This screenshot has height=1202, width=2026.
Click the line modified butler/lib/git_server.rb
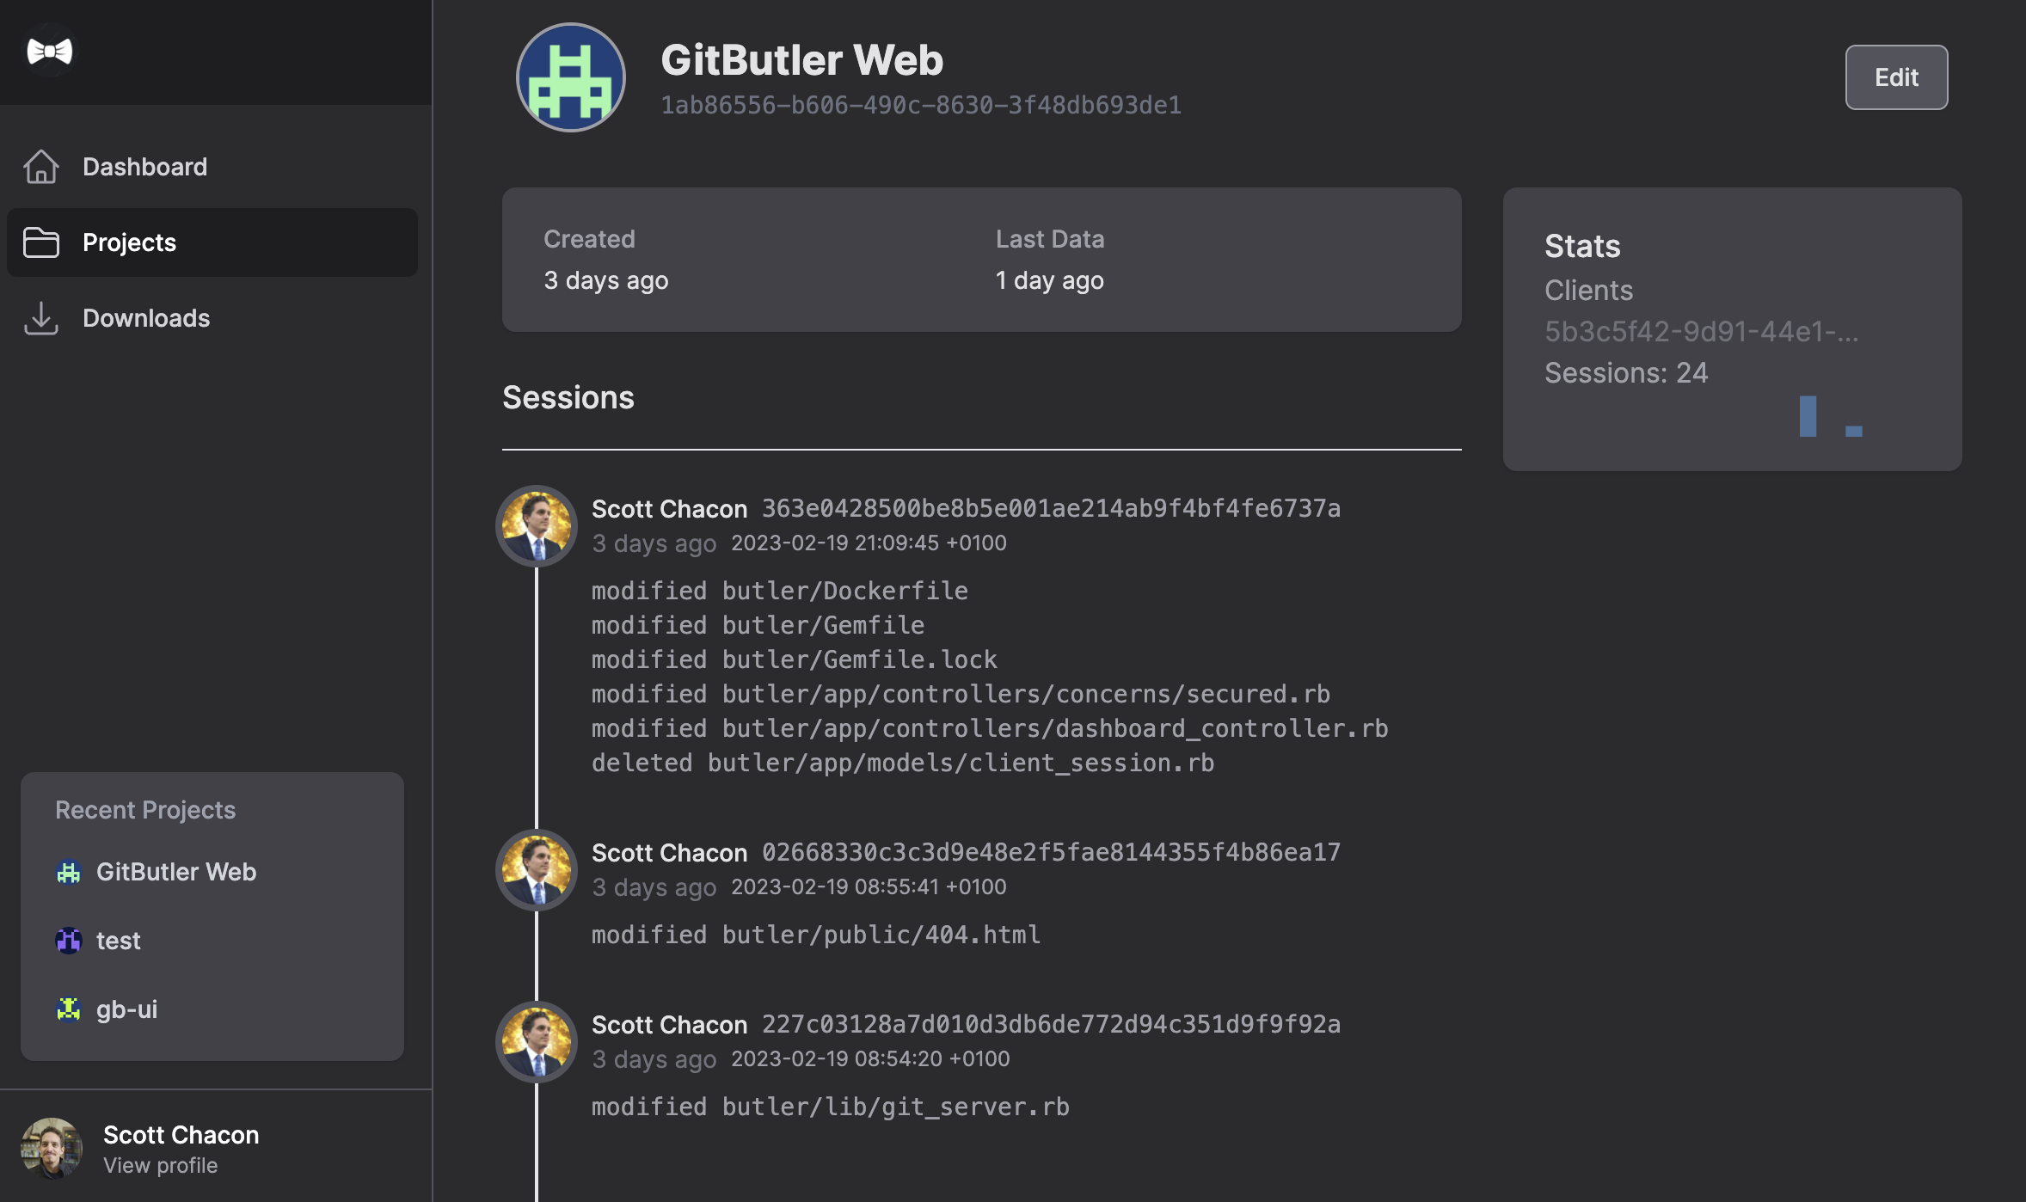[831, 1107]
